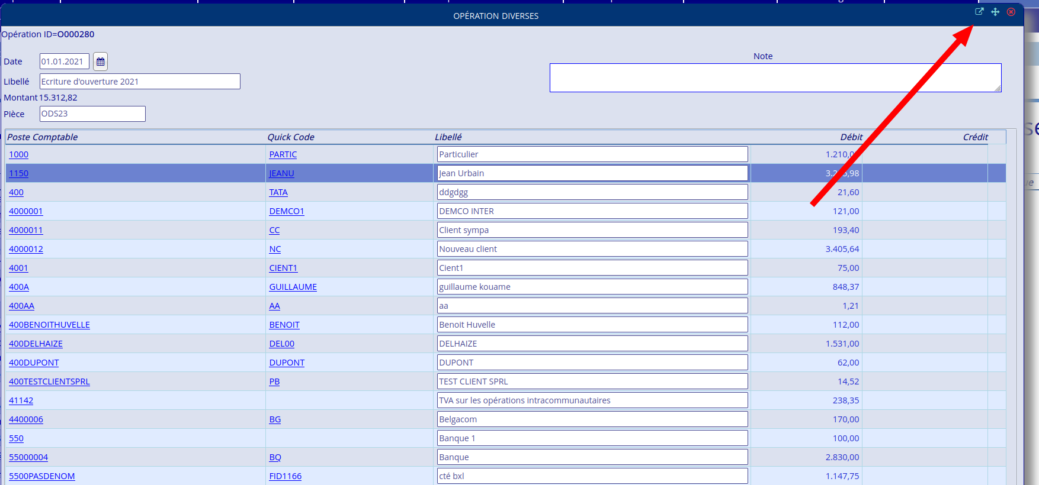The height and width of the screenshot is (485, 1039).
Task: Open accounting post 1000 link
Action: pos(18,154)
